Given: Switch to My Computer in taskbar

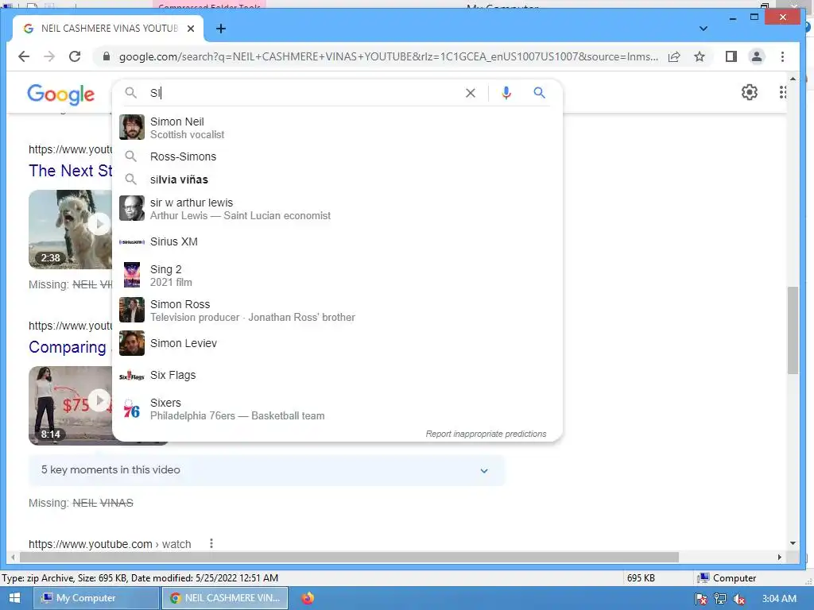Looking at the screenshot, I should click(96, 598).
